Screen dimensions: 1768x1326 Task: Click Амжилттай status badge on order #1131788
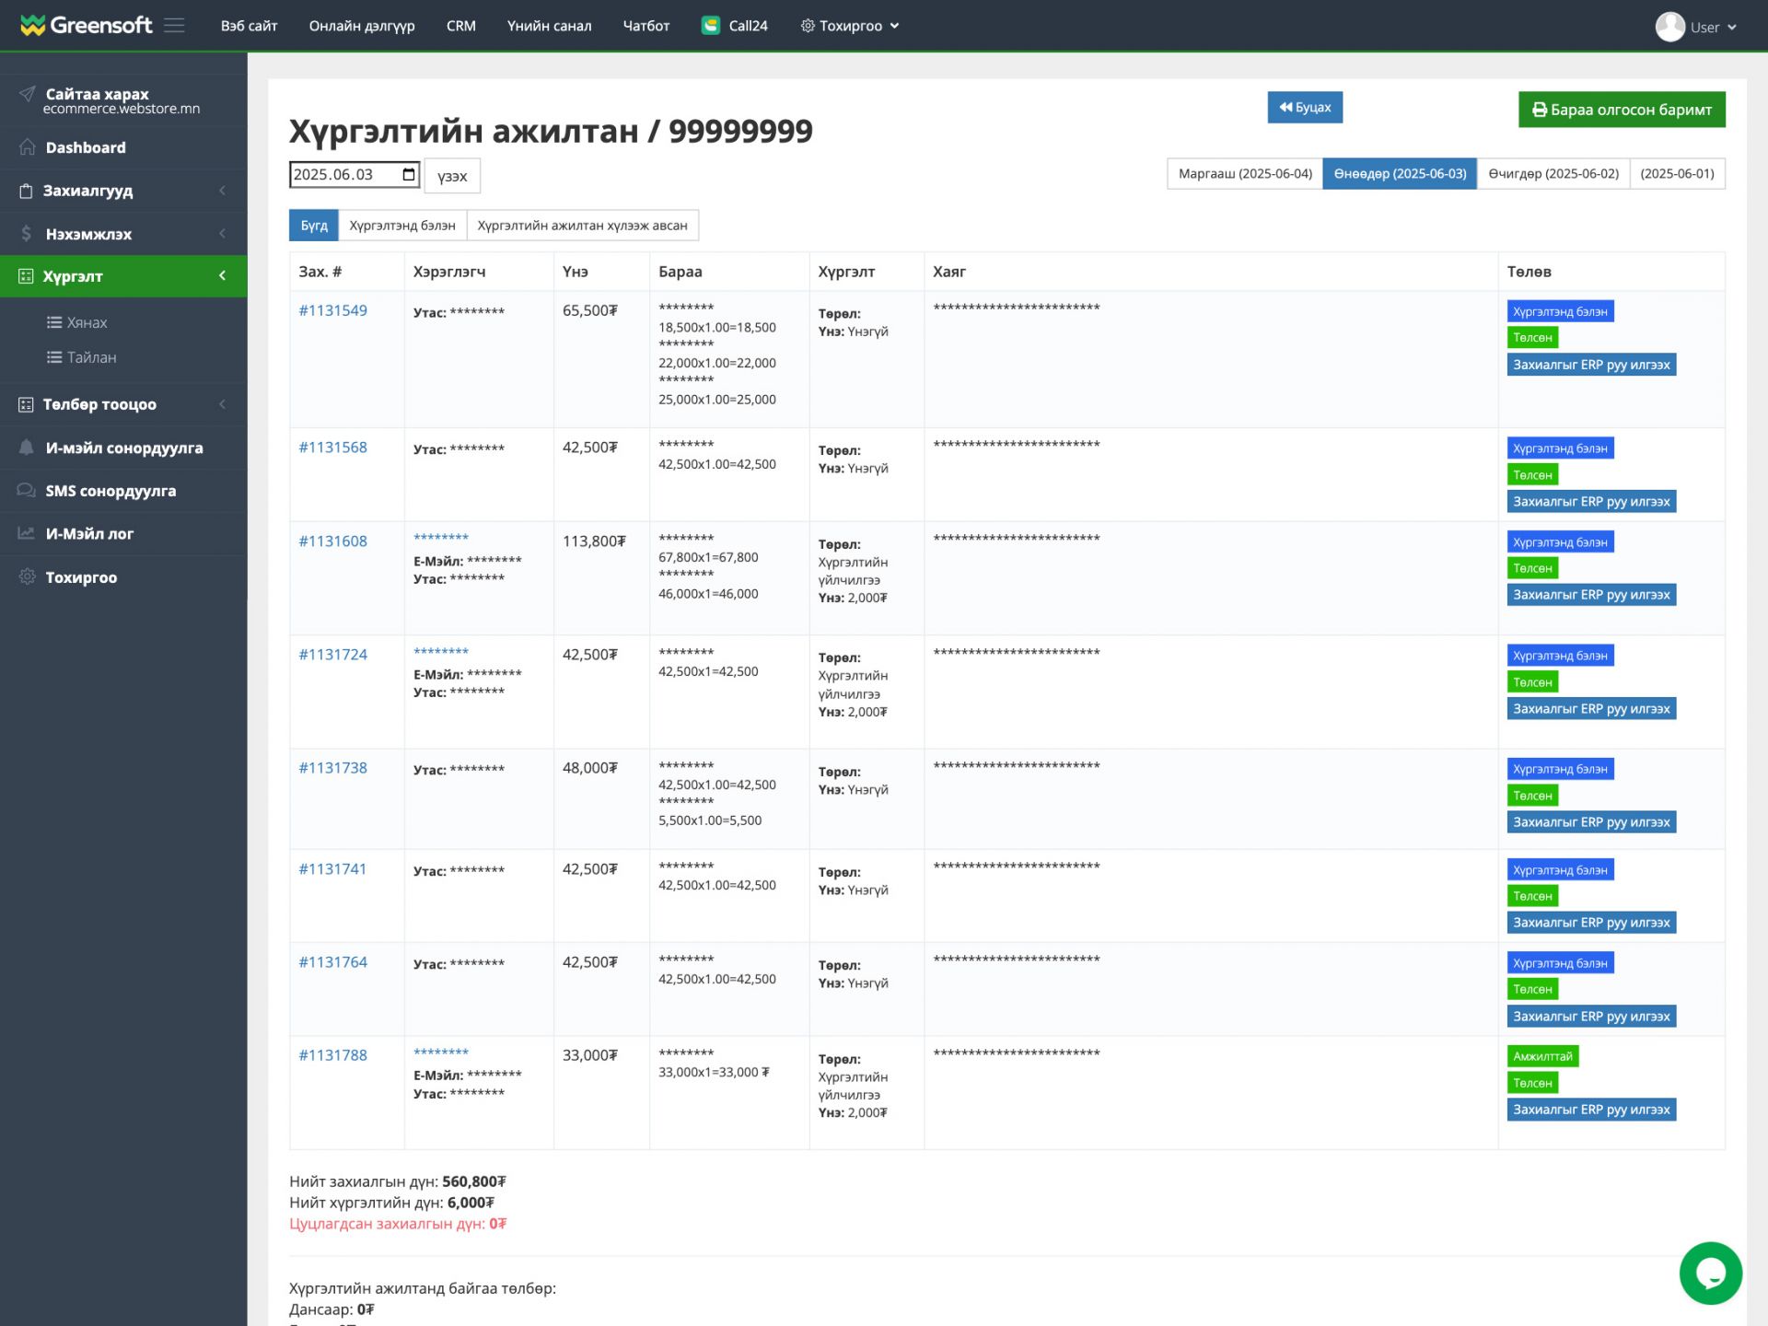pos(1542,1056)
